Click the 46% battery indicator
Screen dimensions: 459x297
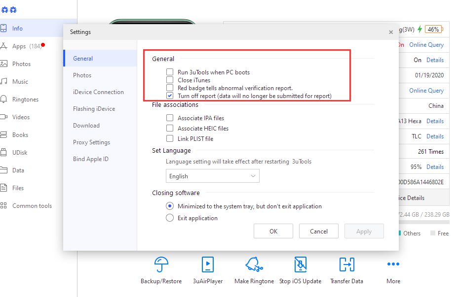click(434, 29)
